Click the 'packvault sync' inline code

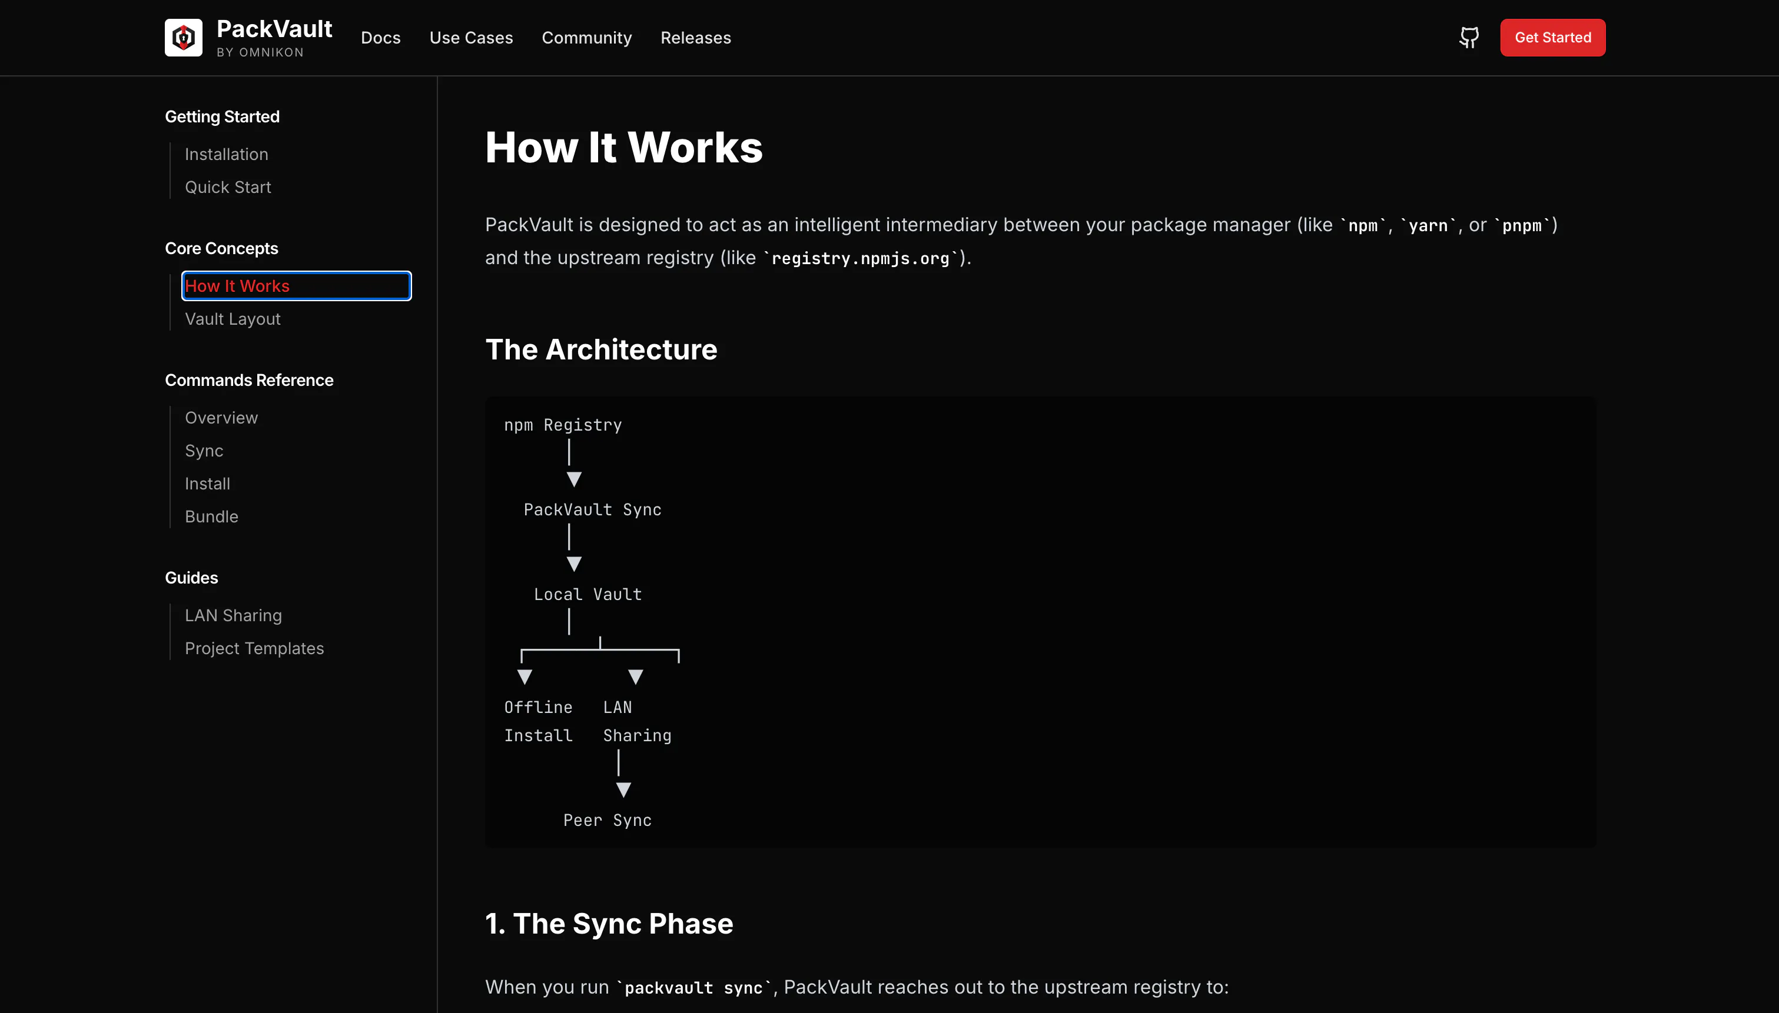pyautogui.click(x=693, y=988)
